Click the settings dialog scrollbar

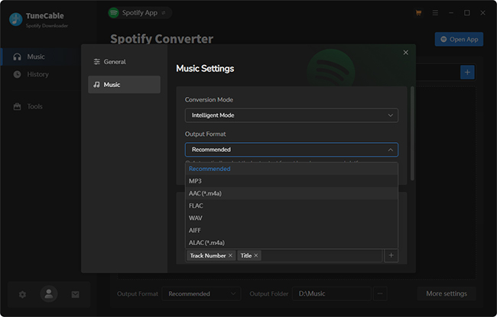coord(412,134)
